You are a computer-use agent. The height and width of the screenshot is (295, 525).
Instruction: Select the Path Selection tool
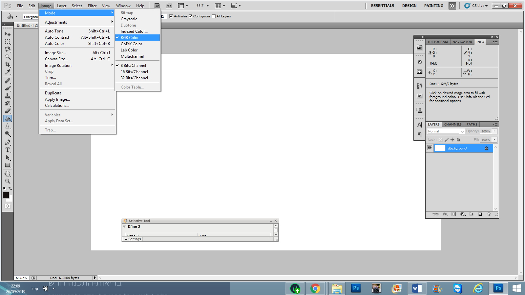(8, 157)
